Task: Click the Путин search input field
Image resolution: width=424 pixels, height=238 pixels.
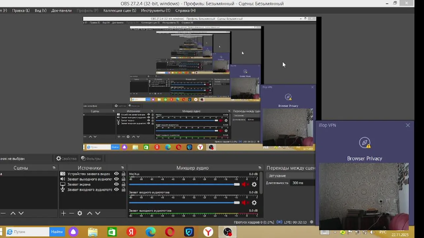Action: coord(28,232)
